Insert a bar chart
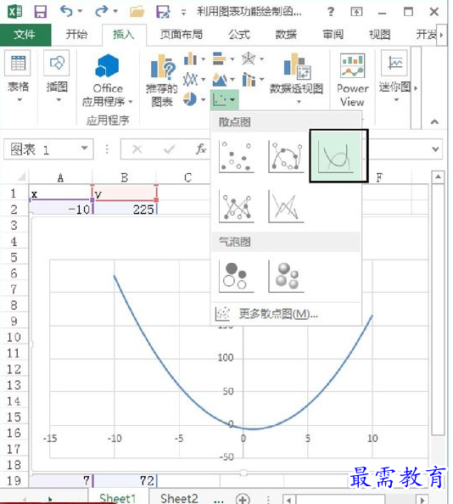Viewport: 453px width, 504px height. click(223, 59)
